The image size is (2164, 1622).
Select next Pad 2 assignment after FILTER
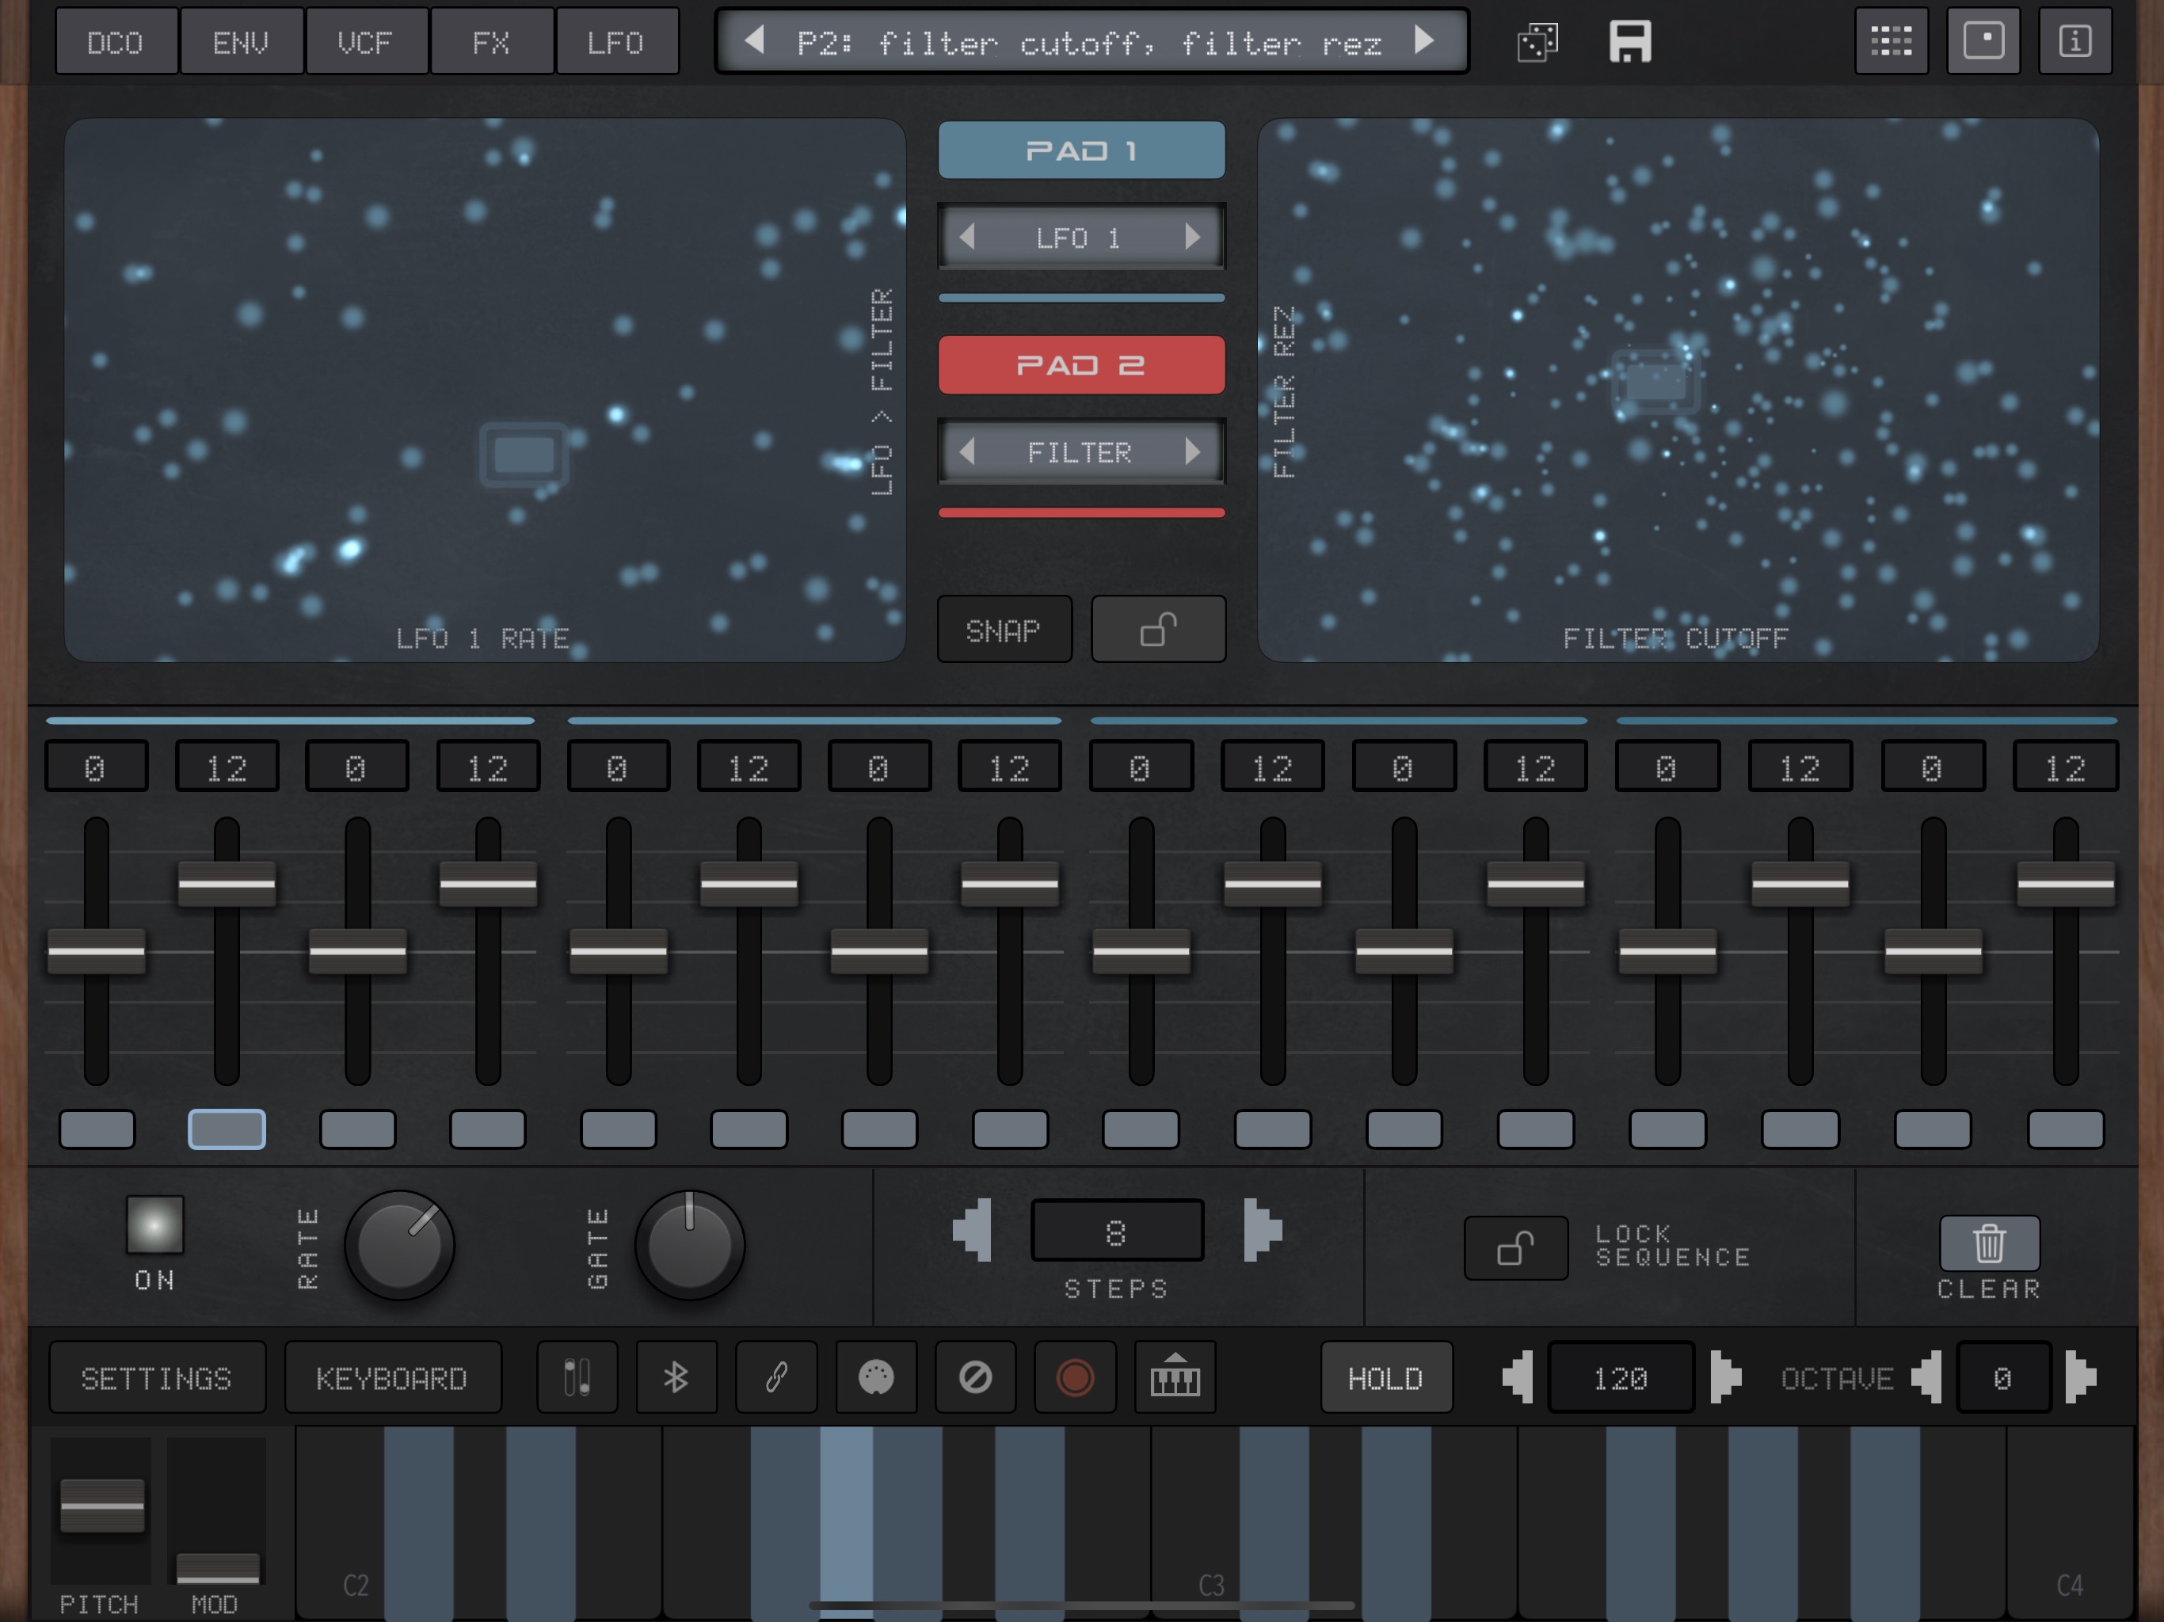(1193, 451)
